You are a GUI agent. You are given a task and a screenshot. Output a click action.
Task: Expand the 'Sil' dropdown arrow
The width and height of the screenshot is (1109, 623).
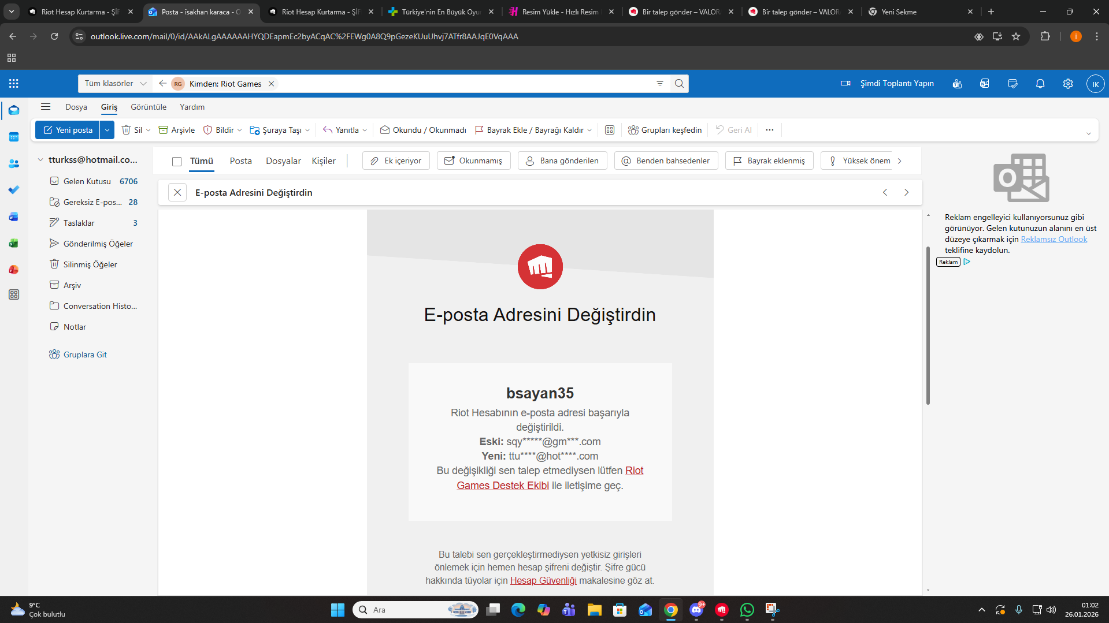tap(149, 130)
